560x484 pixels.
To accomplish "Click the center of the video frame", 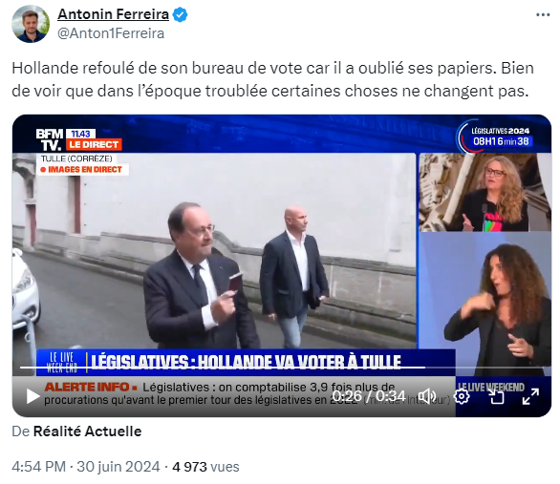I will click(x=282, y=265).
